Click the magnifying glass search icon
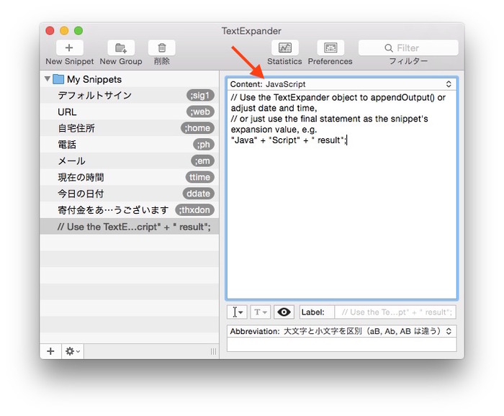 point(389,48)
